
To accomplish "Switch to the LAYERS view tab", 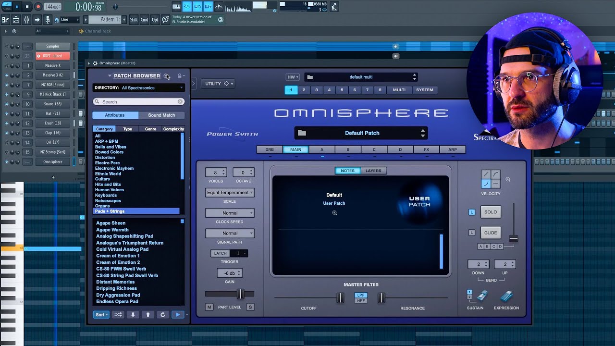I will [x=373, y=171].
